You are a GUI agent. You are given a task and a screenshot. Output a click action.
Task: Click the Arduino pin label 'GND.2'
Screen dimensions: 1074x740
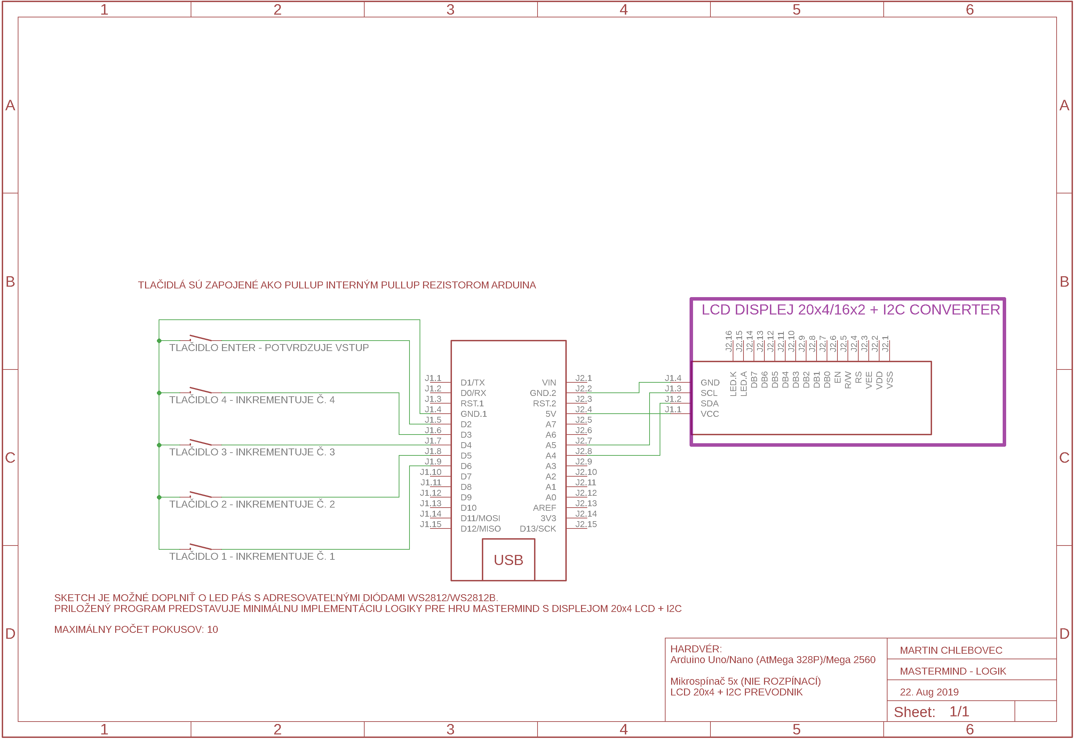543,393
